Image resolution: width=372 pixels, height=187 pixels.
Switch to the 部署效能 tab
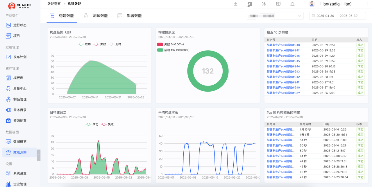(x=130, y=16)
